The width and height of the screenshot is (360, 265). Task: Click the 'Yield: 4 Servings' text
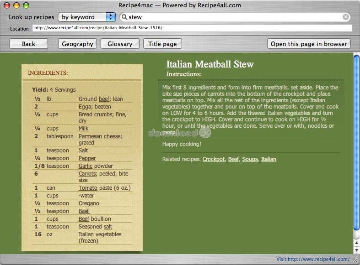point(54,90)
